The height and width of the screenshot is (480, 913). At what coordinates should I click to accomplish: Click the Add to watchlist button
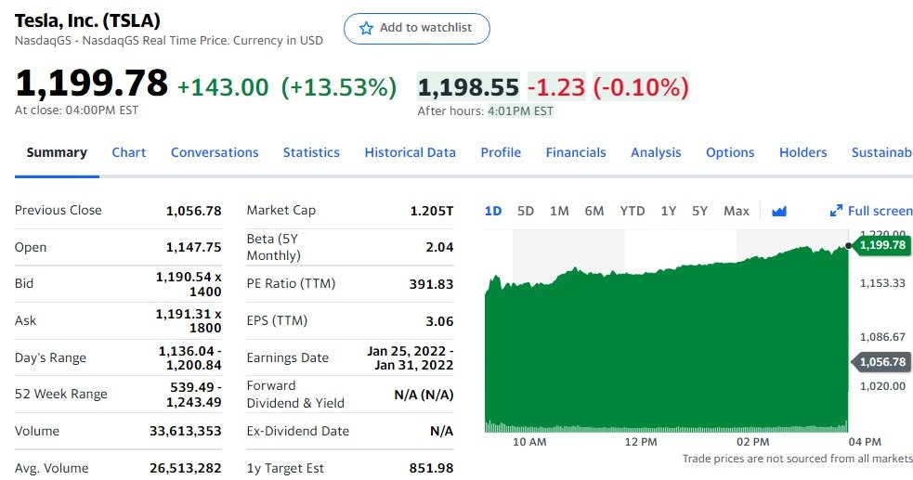(417, 29)
